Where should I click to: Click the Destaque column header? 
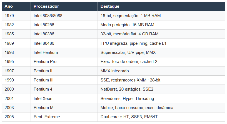pos(161,6)
